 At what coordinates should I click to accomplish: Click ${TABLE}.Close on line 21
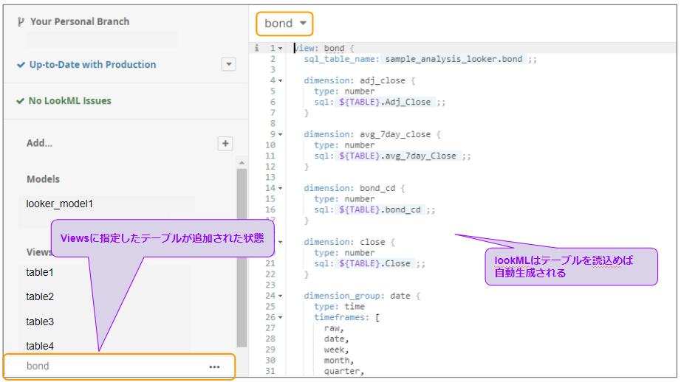coord(374,263)
